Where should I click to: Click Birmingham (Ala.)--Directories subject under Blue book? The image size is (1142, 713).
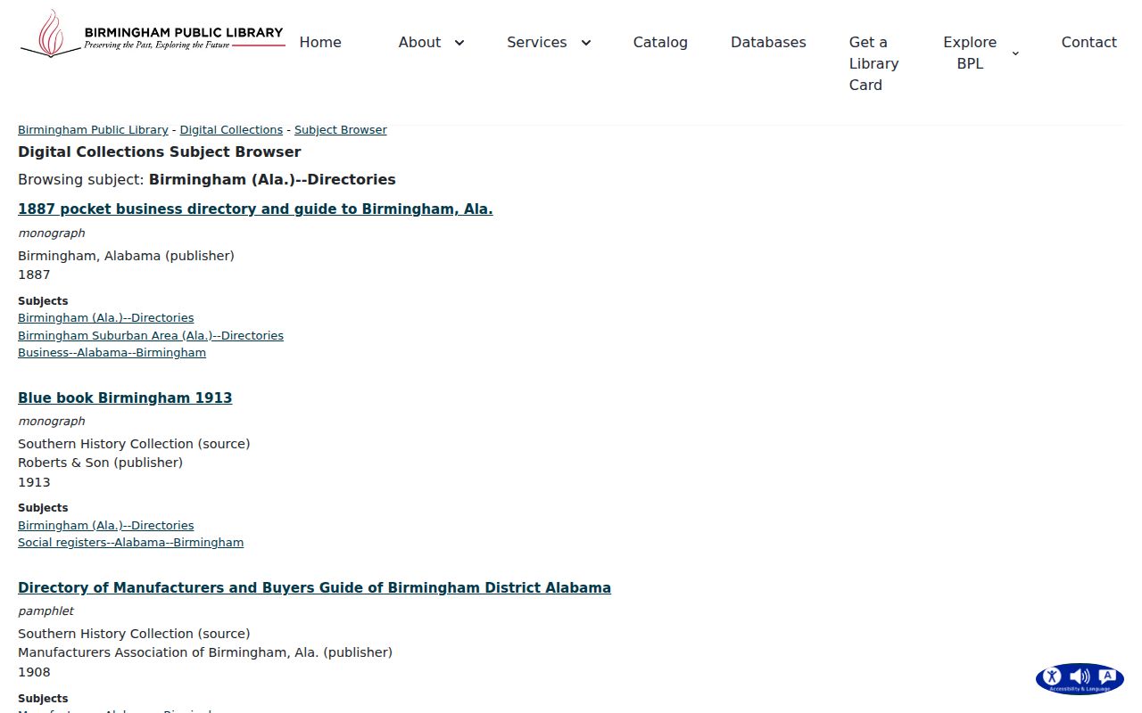105,526
